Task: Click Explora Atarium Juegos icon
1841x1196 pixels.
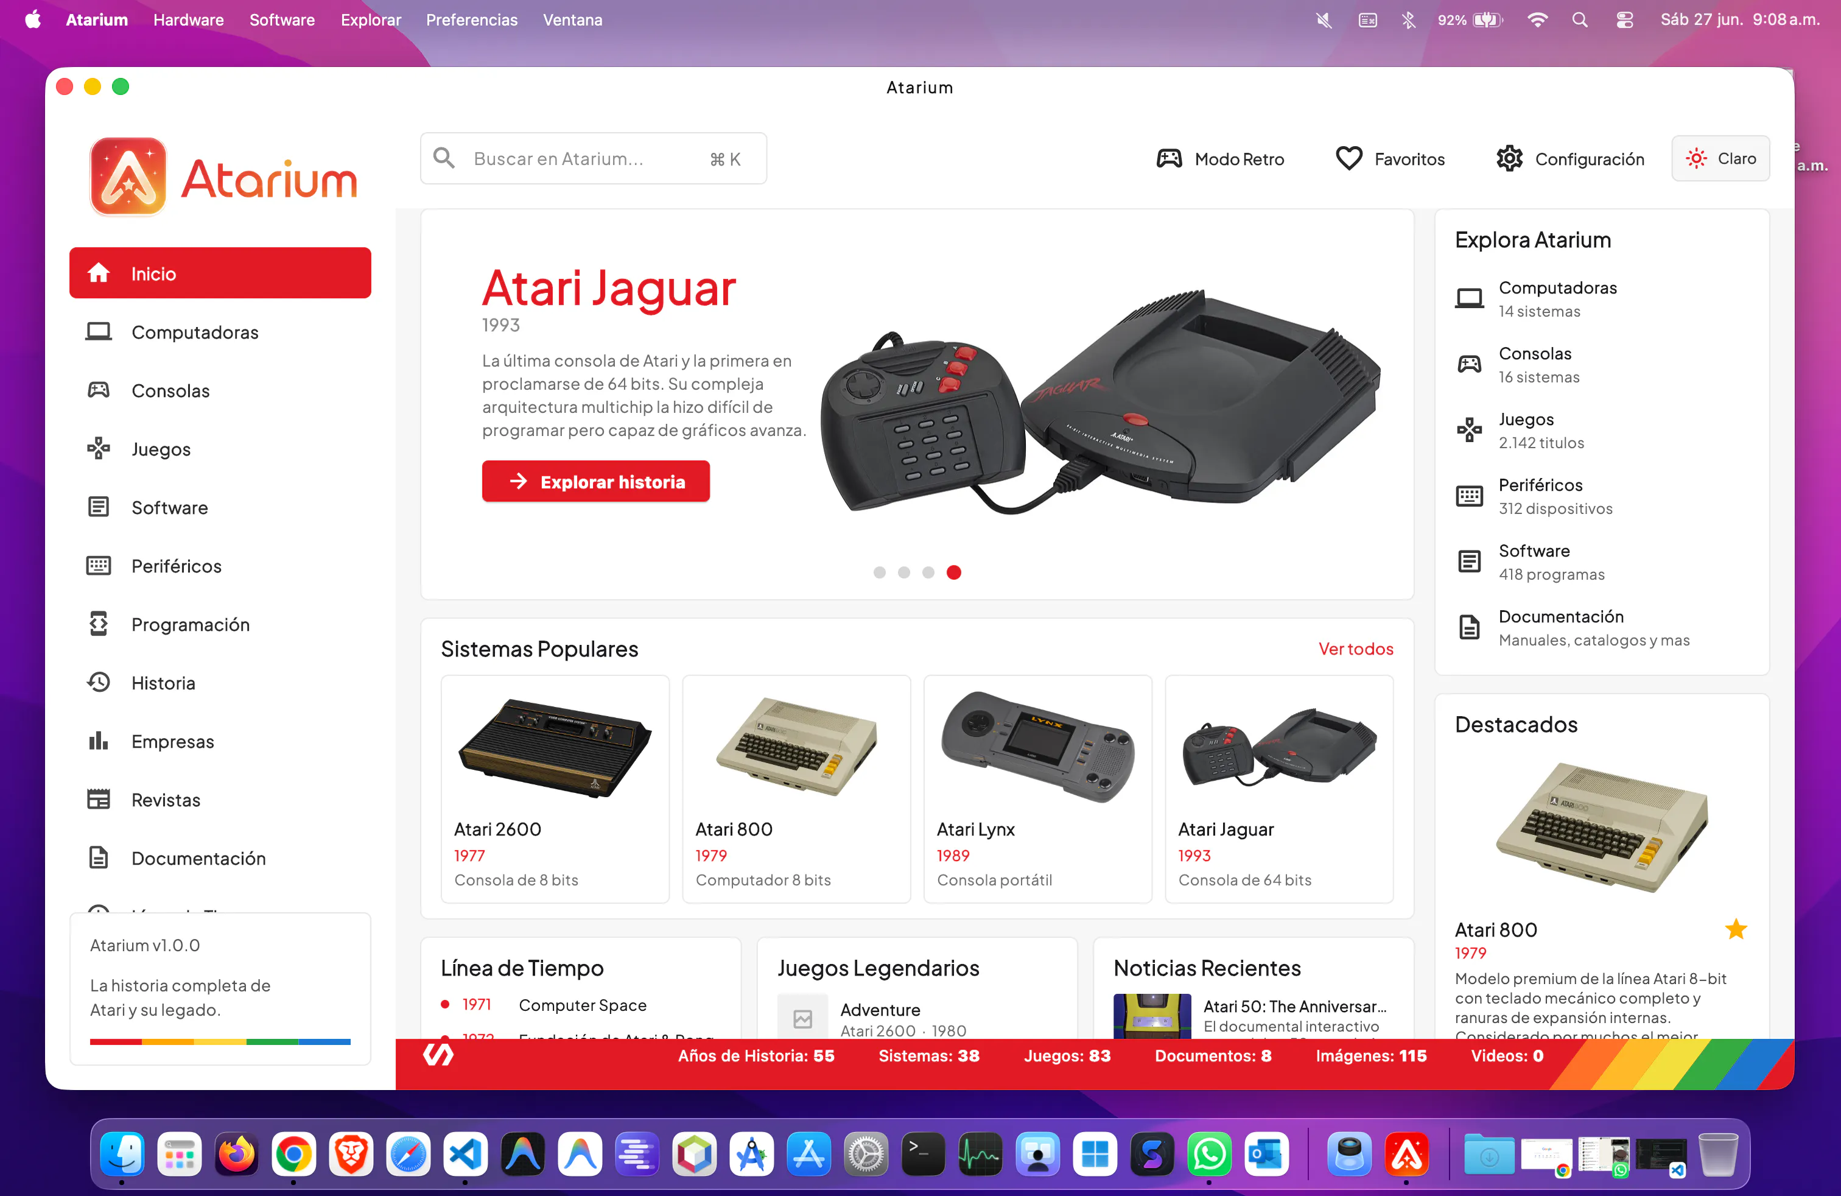Action: click(1469, 430)
